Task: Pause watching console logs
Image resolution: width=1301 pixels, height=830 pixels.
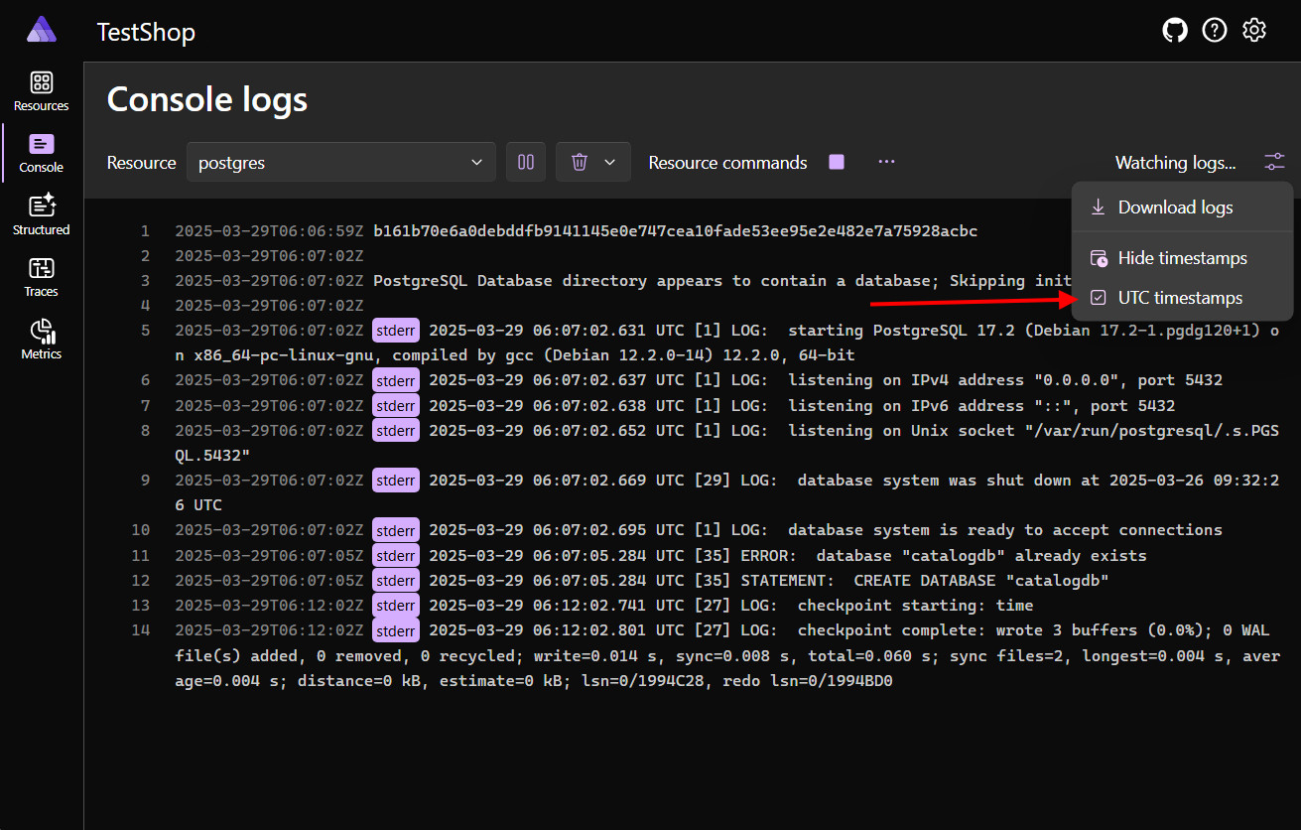Action: click(526, 161)
